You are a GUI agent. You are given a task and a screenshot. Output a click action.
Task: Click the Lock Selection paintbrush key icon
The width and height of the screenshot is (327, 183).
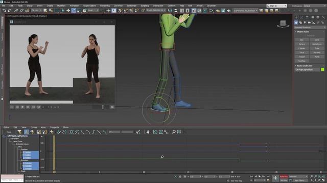(x=138, y=132)
